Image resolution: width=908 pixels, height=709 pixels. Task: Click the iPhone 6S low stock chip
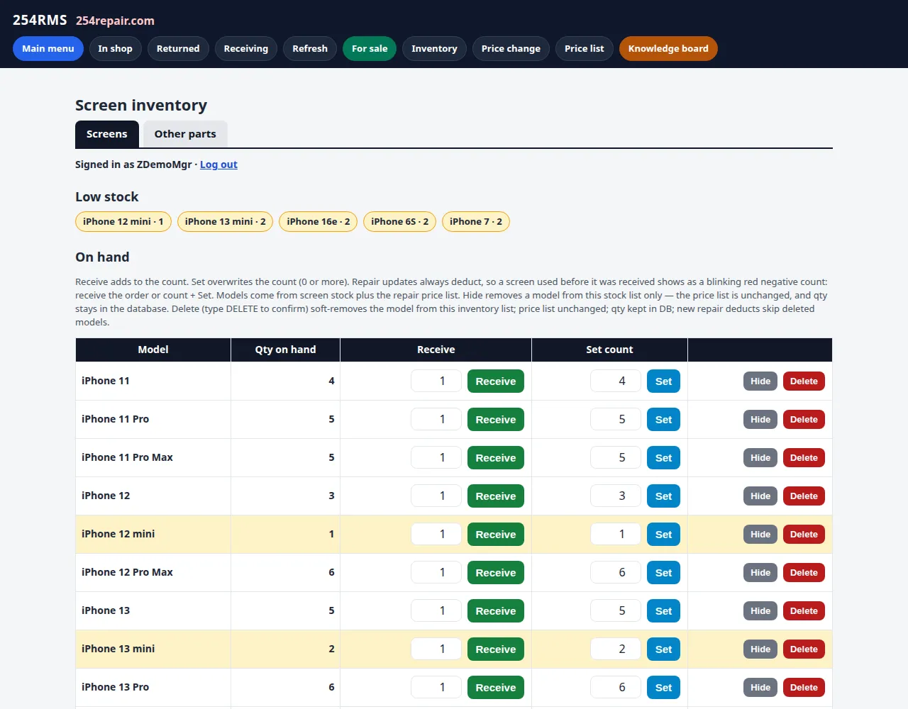click(x=400, y=221)
